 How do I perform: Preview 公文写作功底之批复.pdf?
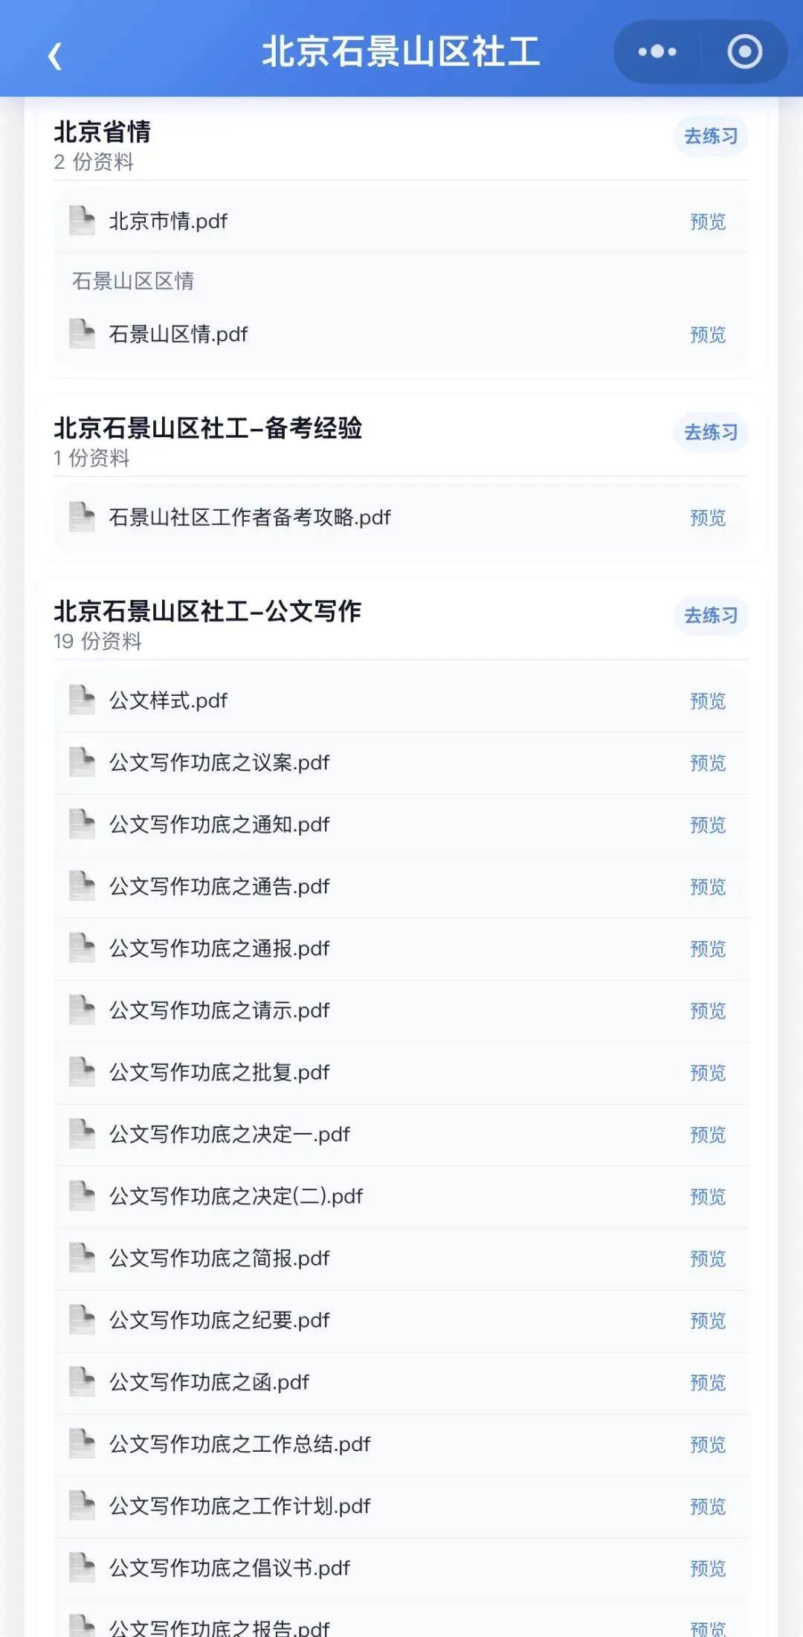point(708,1073)
